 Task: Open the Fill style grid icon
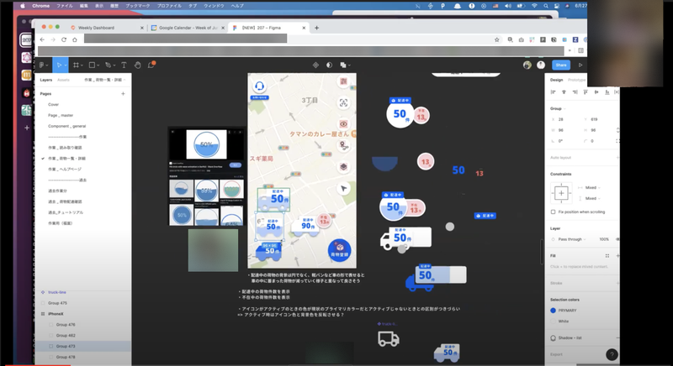point(607,255)
